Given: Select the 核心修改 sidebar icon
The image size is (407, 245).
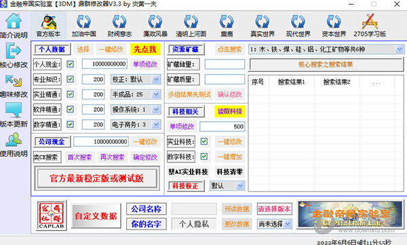Looking at the screenshot, I should pyautogui.click(x=14, y=51).
